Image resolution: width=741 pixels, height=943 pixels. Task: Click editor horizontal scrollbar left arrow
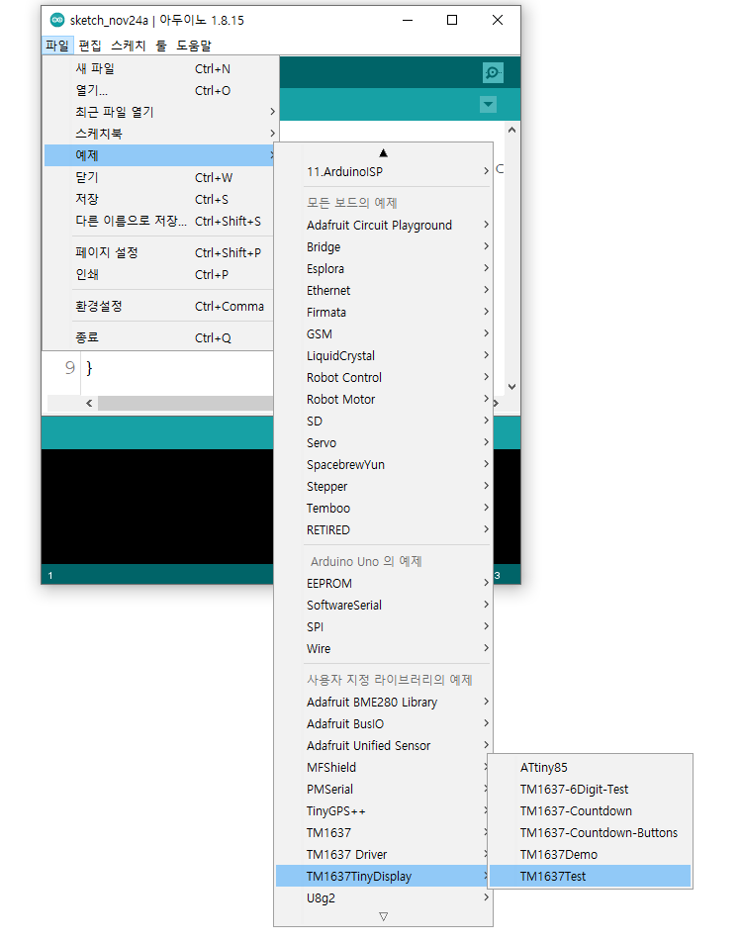89,403
